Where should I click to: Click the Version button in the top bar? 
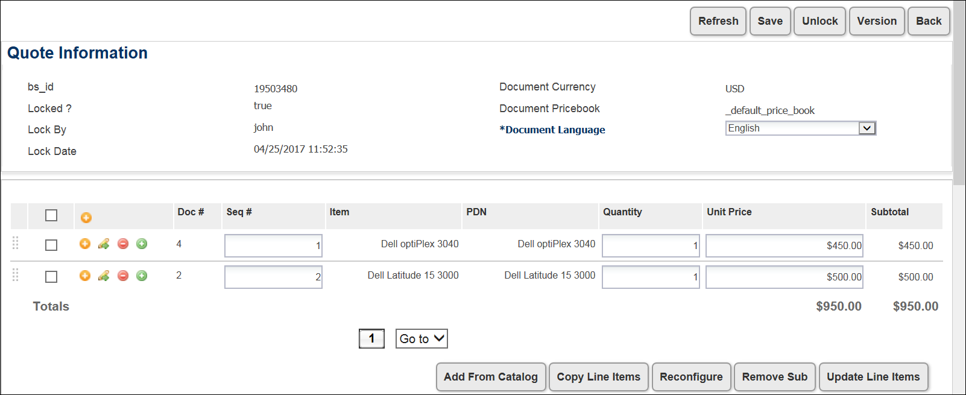877,21
